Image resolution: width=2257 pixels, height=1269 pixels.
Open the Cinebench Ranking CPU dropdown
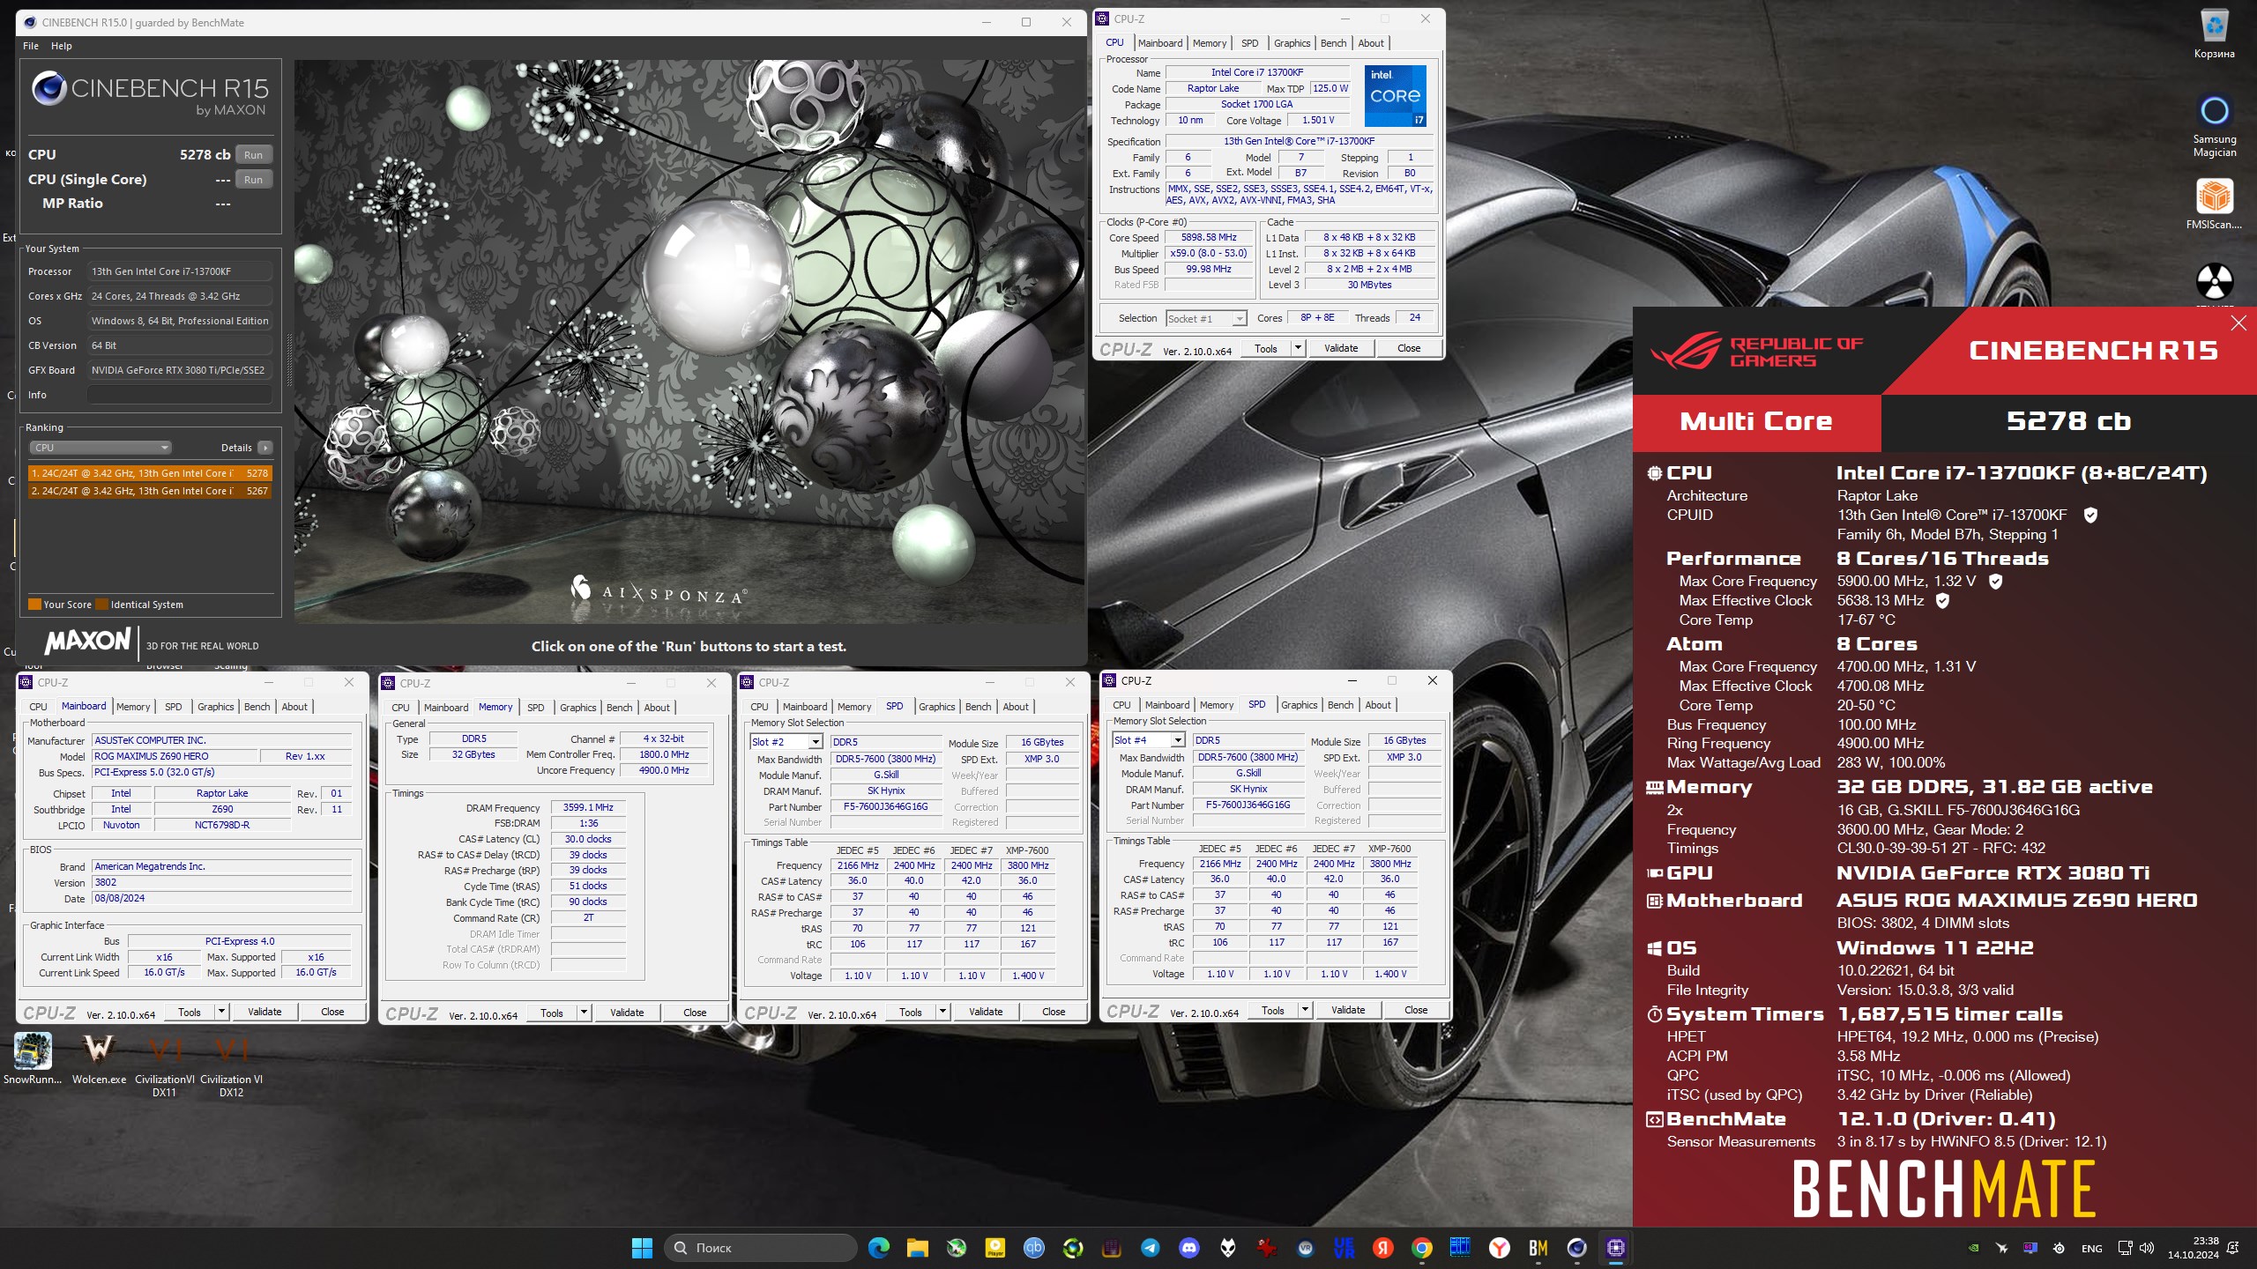click(100, 448)
